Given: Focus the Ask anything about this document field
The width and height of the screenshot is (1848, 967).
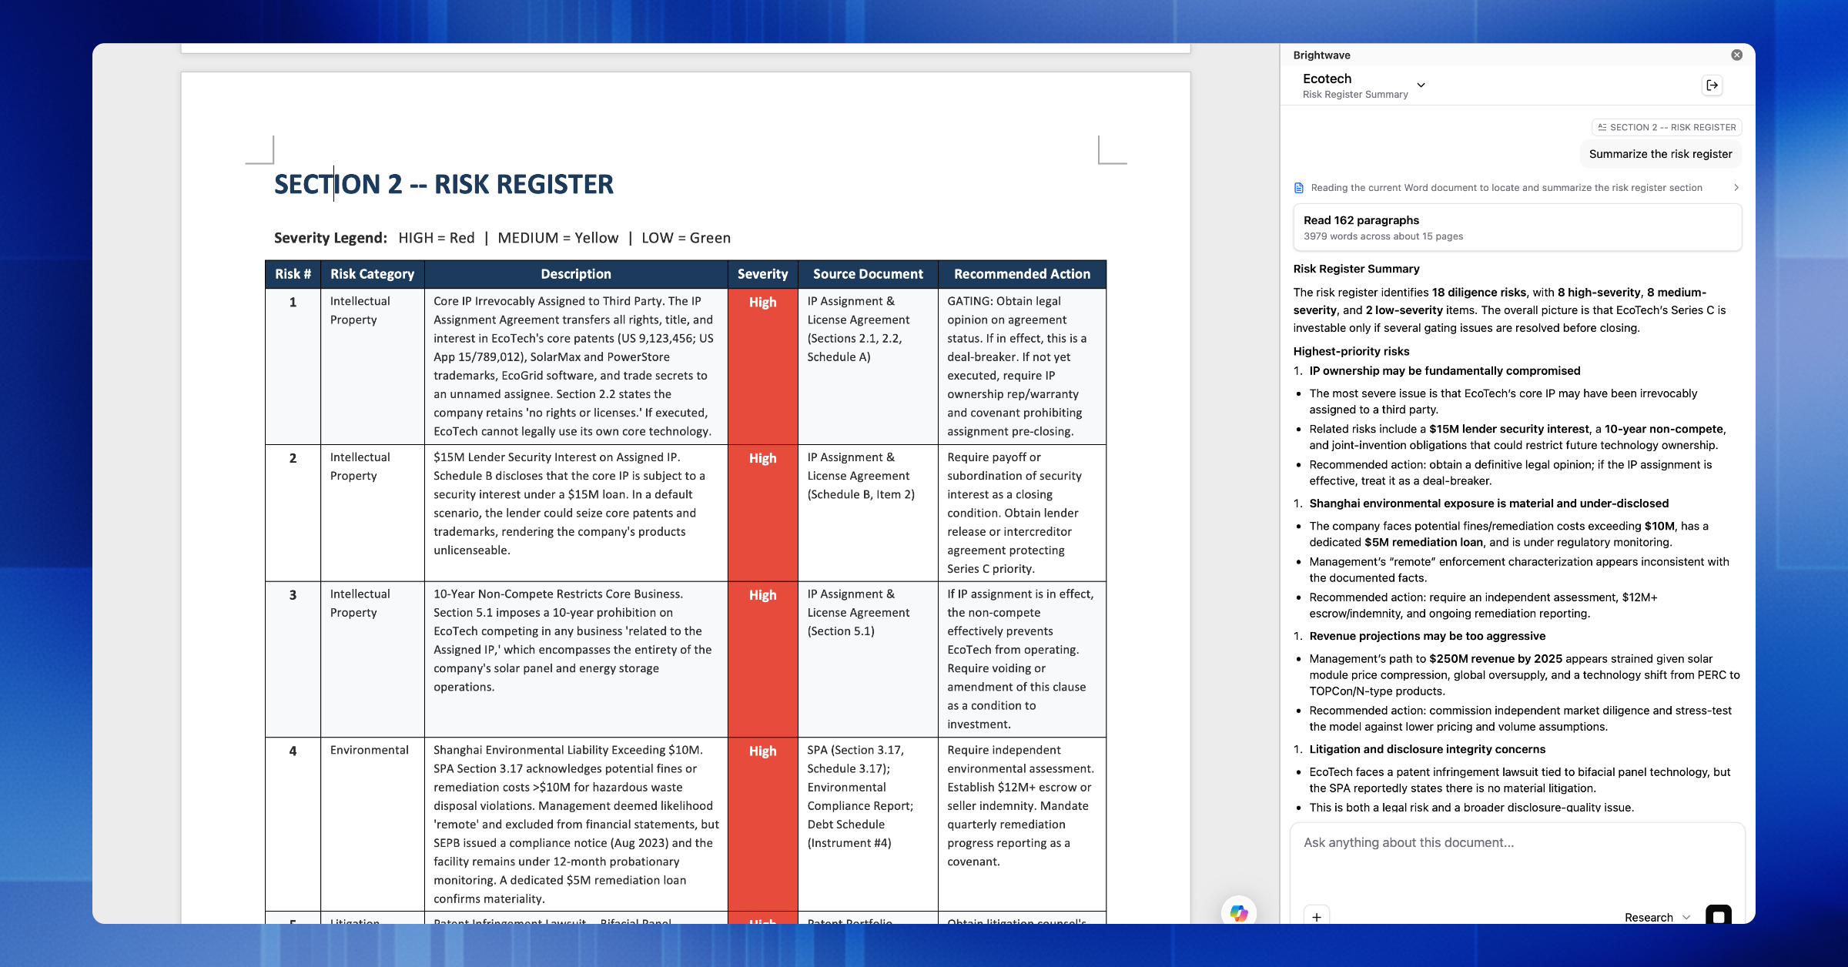Looking at the screenshot, I should click(x=1517, y=843).
